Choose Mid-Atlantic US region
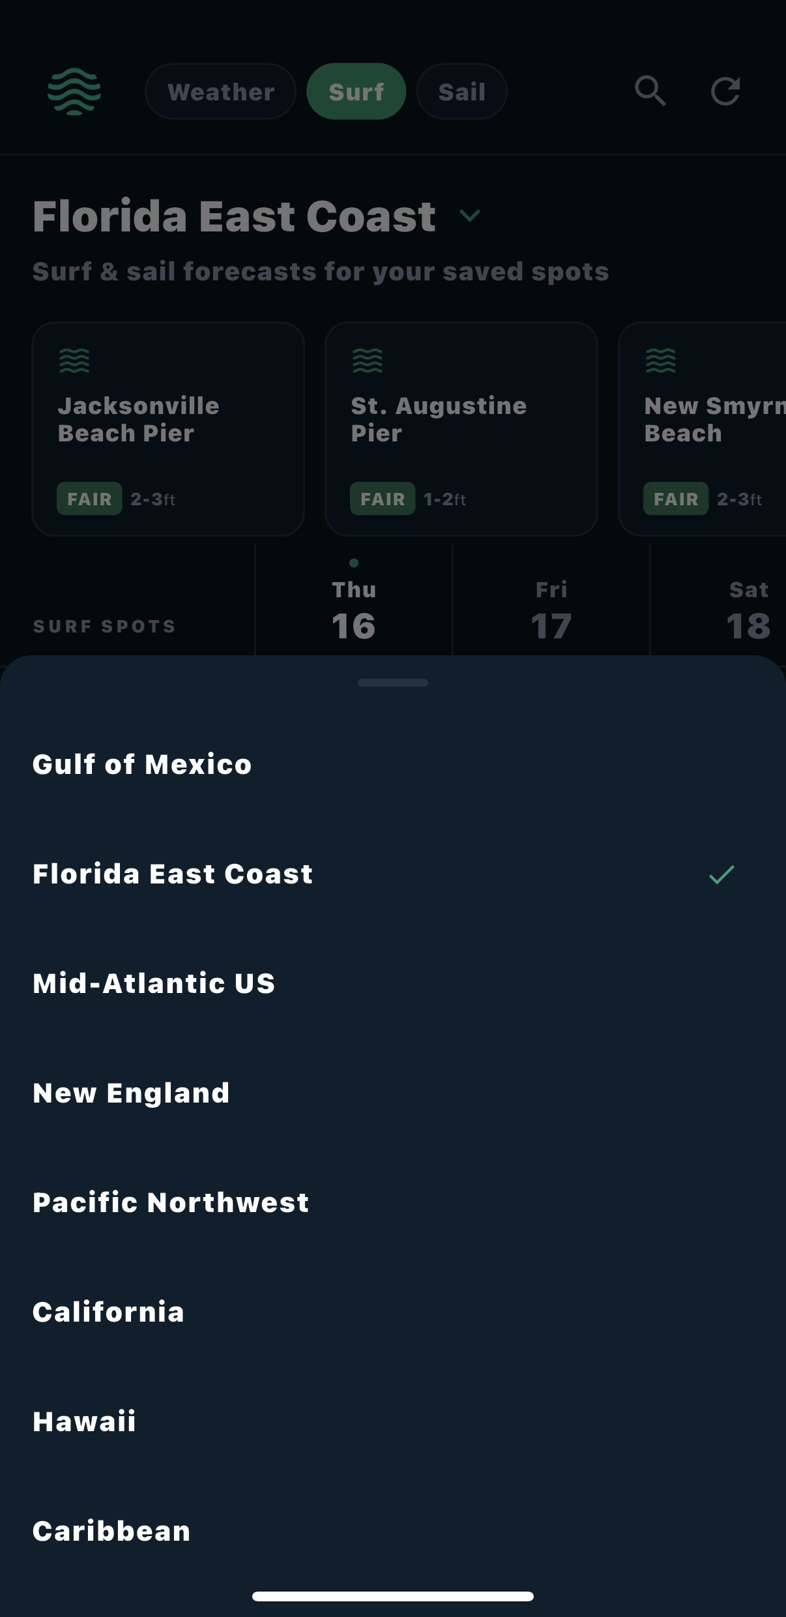Image resolution: width=786 pixels, height=1617 pixels. 154,984
